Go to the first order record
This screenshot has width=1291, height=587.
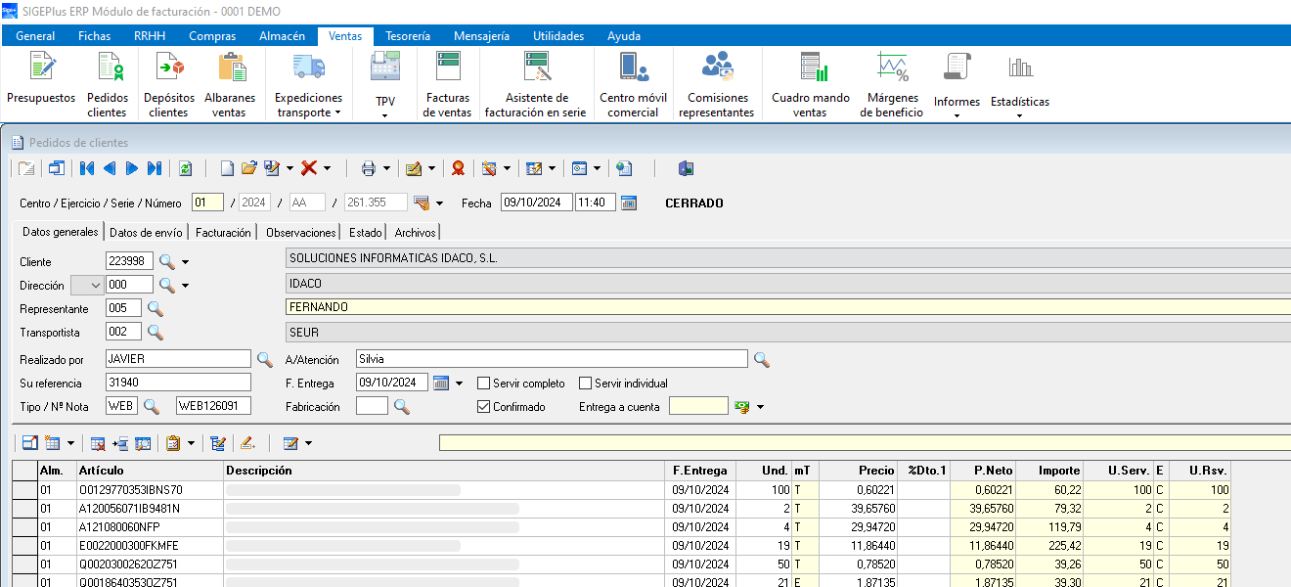tap(87, 168)
